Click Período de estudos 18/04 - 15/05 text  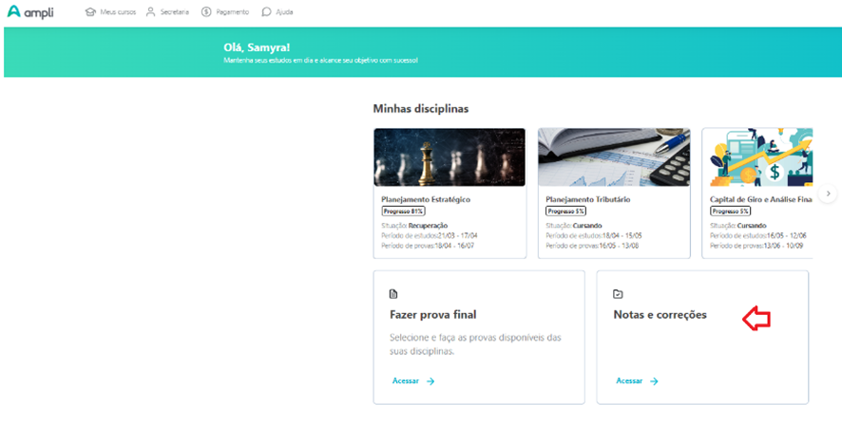click(x=594, y=236)
